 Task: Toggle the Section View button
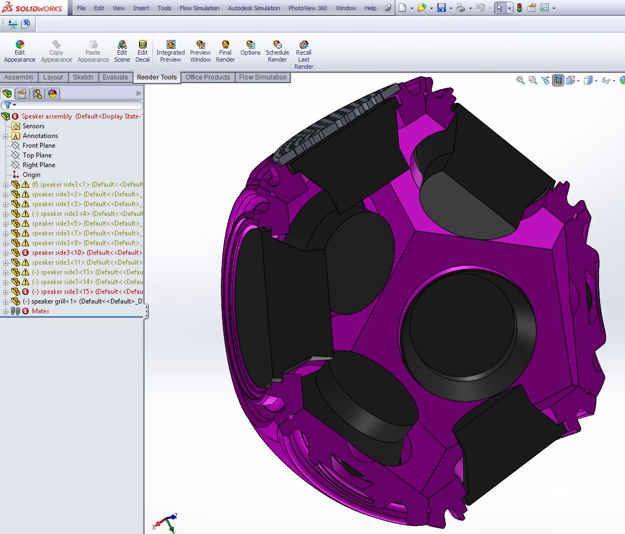(x=558, y=81)
